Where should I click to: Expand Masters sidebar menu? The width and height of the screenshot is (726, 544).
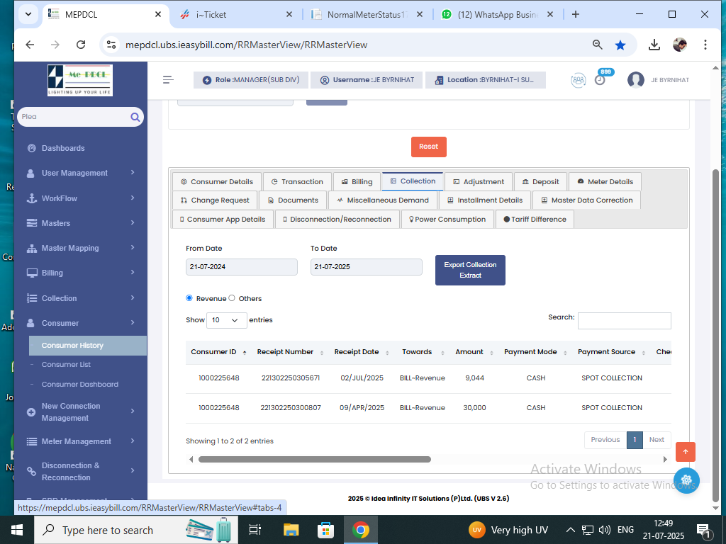[x=81, y=223]
